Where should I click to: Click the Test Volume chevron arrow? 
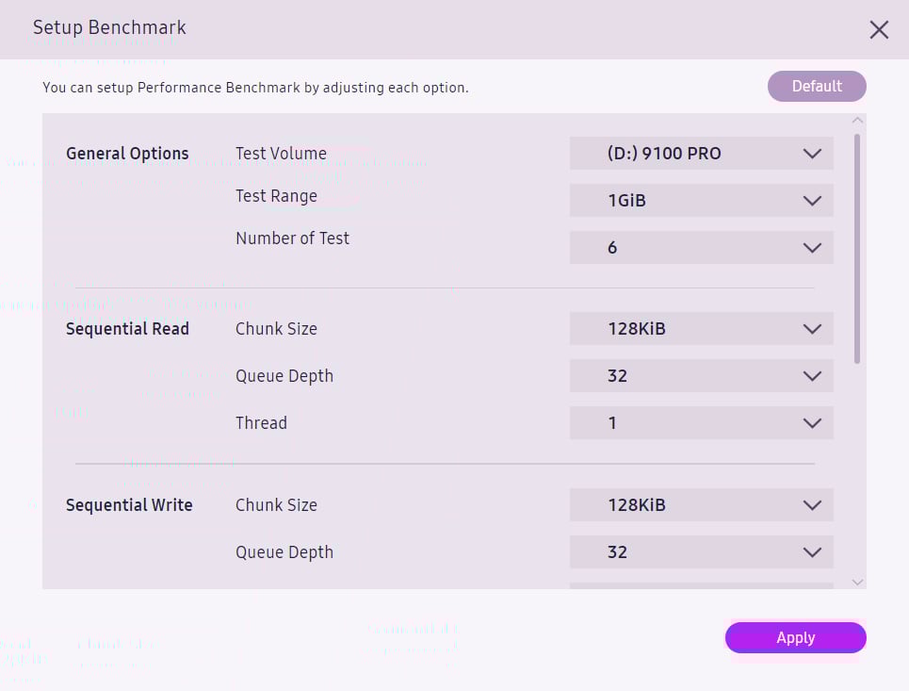tap(813, 154)
